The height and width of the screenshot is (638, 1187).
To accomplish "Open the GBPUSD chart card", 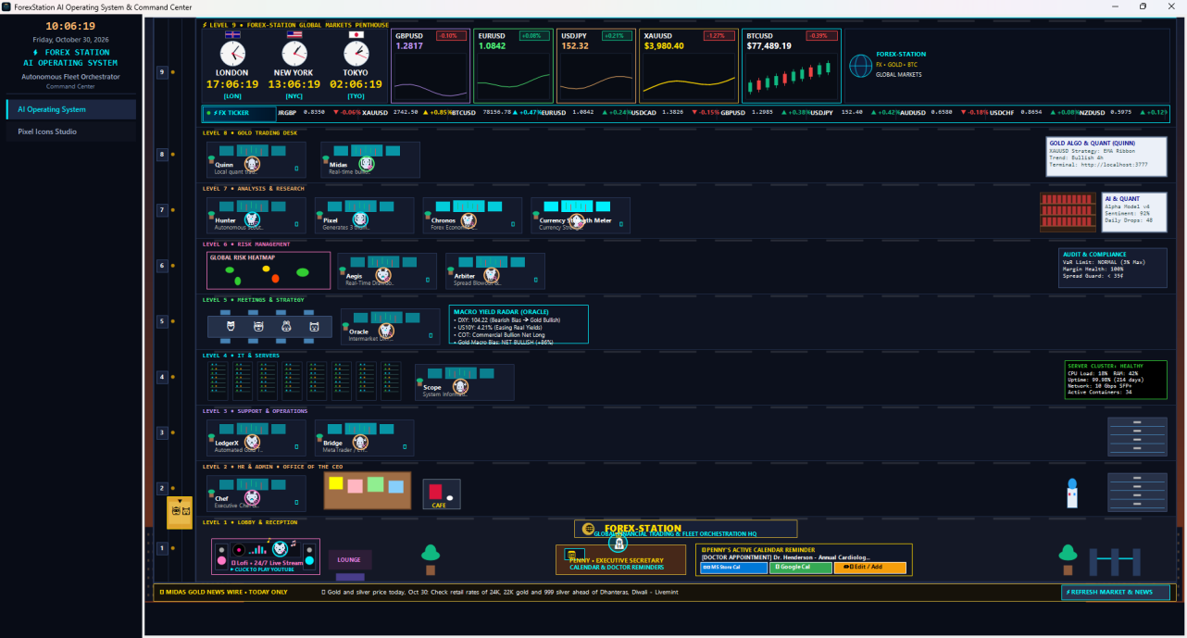I will (x=431, y=65).
